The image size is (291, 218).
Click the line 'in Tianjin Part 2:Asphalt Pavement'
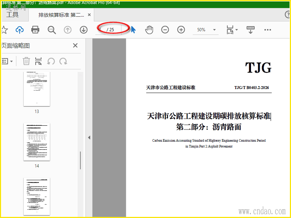209,146
